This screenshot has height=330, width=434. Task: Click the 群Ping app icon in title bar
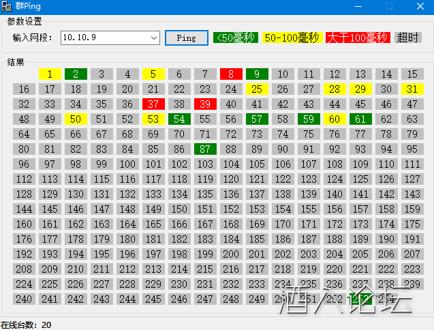click(x=7, y=6)
